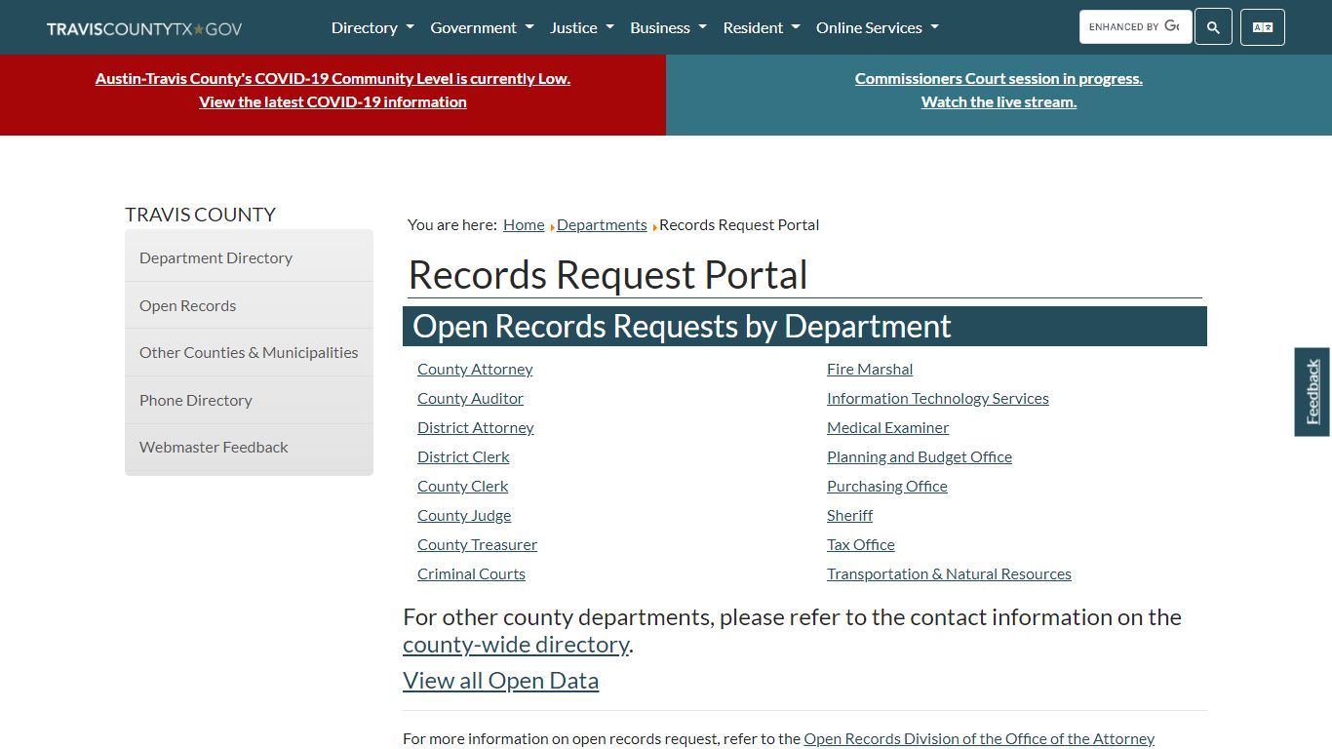Image resolution: width=1332 pixels, height=749 pixels.
Task: Open the Feedback side tab
Action: [x=1312, y=392]
